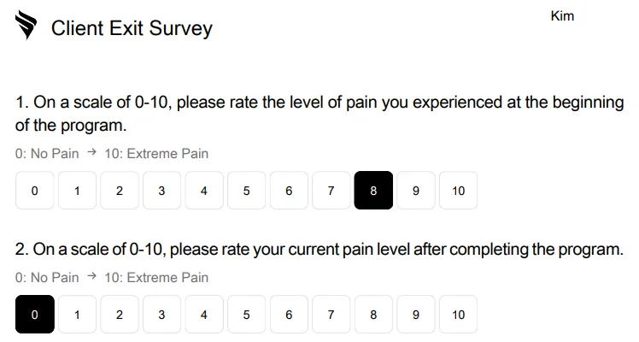Screen dimensions: 639x342
Task: Choose 5 on the question 1 scale
Action: 247,191
